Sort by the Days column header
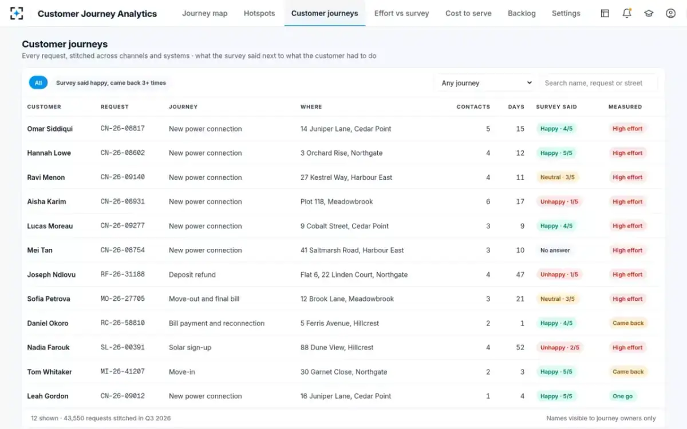 516,107
